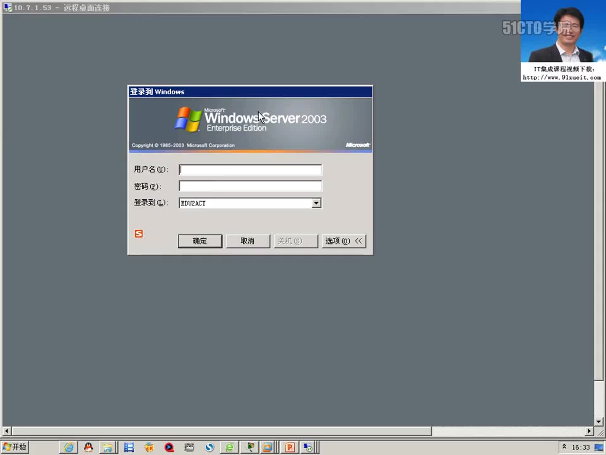
Task: Click the orange-framed picture taskbar icon
Action: point(267,447)
